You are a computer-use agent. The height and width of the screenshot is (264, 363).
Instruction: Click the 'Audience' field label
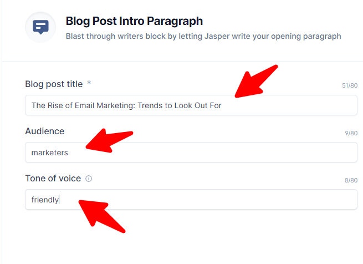(x=44, y=131)
